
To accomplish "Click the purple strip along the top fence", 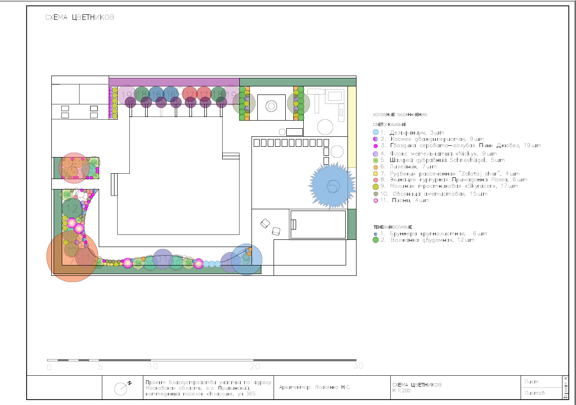I will [x=174, y=81].
